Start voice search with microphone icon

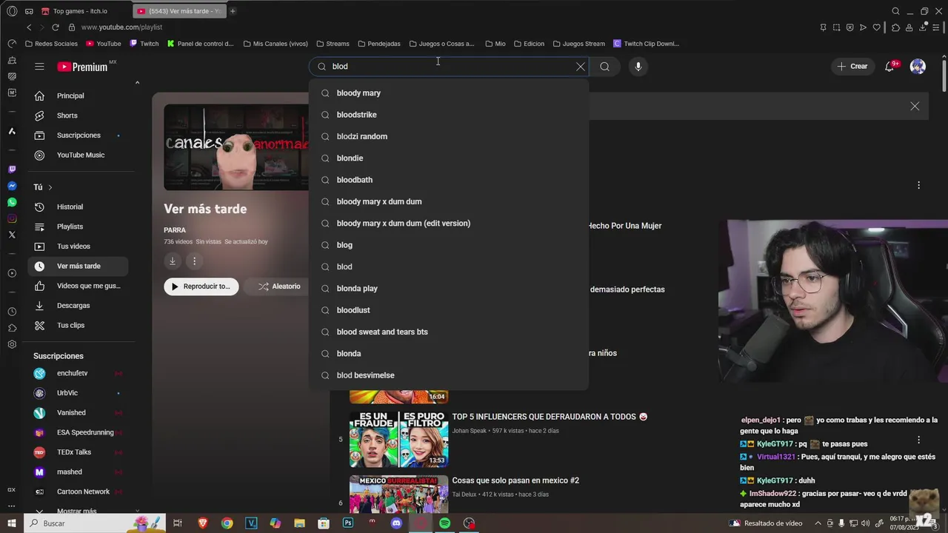tap(638, 67)
